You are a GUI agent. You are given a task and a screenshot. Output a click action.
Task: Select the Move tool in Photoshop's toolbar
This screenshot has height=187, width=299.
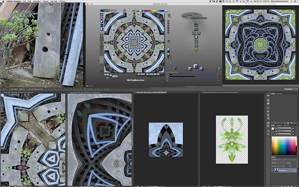pyautogui.click(x=268, y=97)
